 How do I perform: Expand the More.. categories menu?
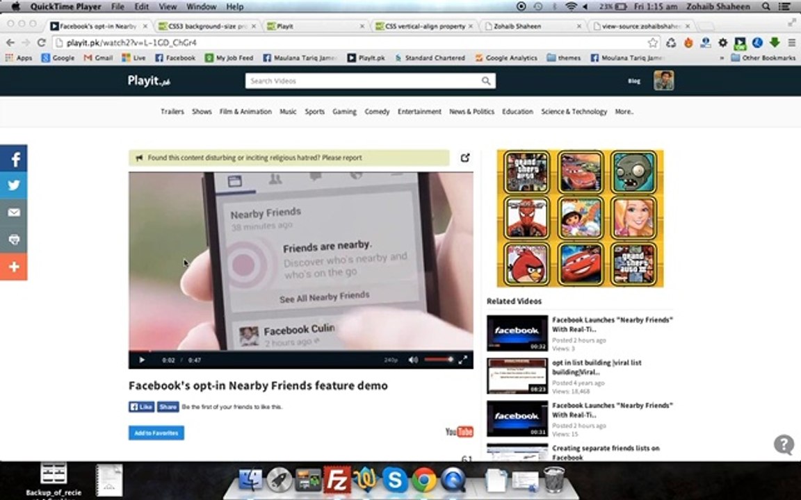pos(624,111)
